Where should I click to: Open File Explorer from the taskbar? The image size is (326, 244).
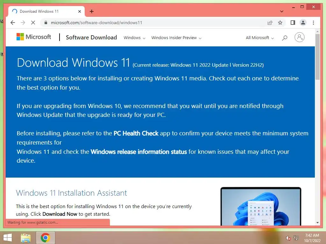pos(25,238)
